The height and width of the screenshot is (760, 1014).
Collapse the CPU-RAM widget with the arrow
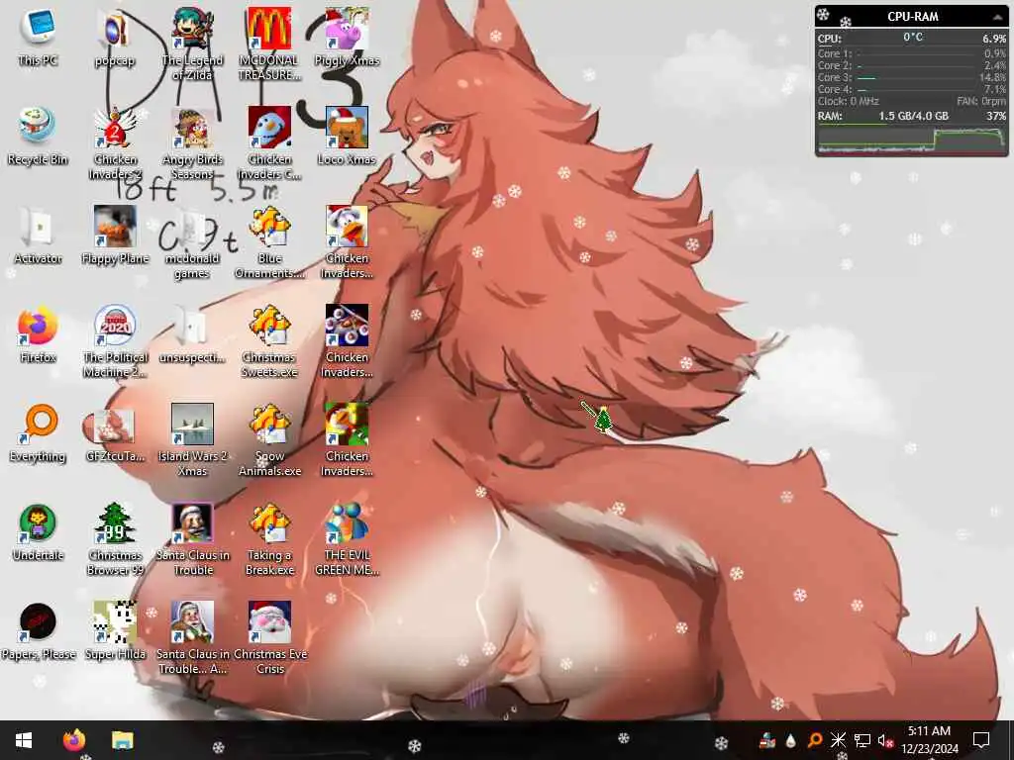[997, 17]
